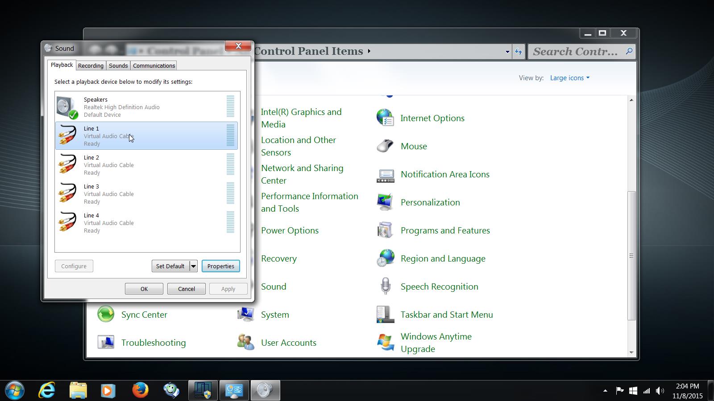Screen dimensions: 714x401
Task: Switch to the Communications tab
Action: (154, 65)
